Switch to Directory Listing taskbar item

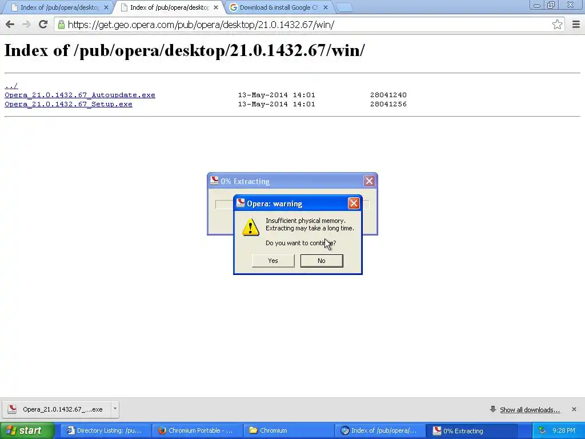106,430
